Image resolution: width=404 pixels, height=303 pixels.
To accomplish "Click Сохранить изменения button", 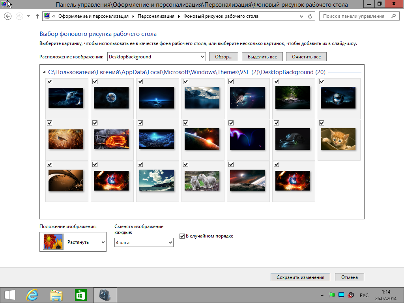I will pyautogui.click(x=300, y=277).
